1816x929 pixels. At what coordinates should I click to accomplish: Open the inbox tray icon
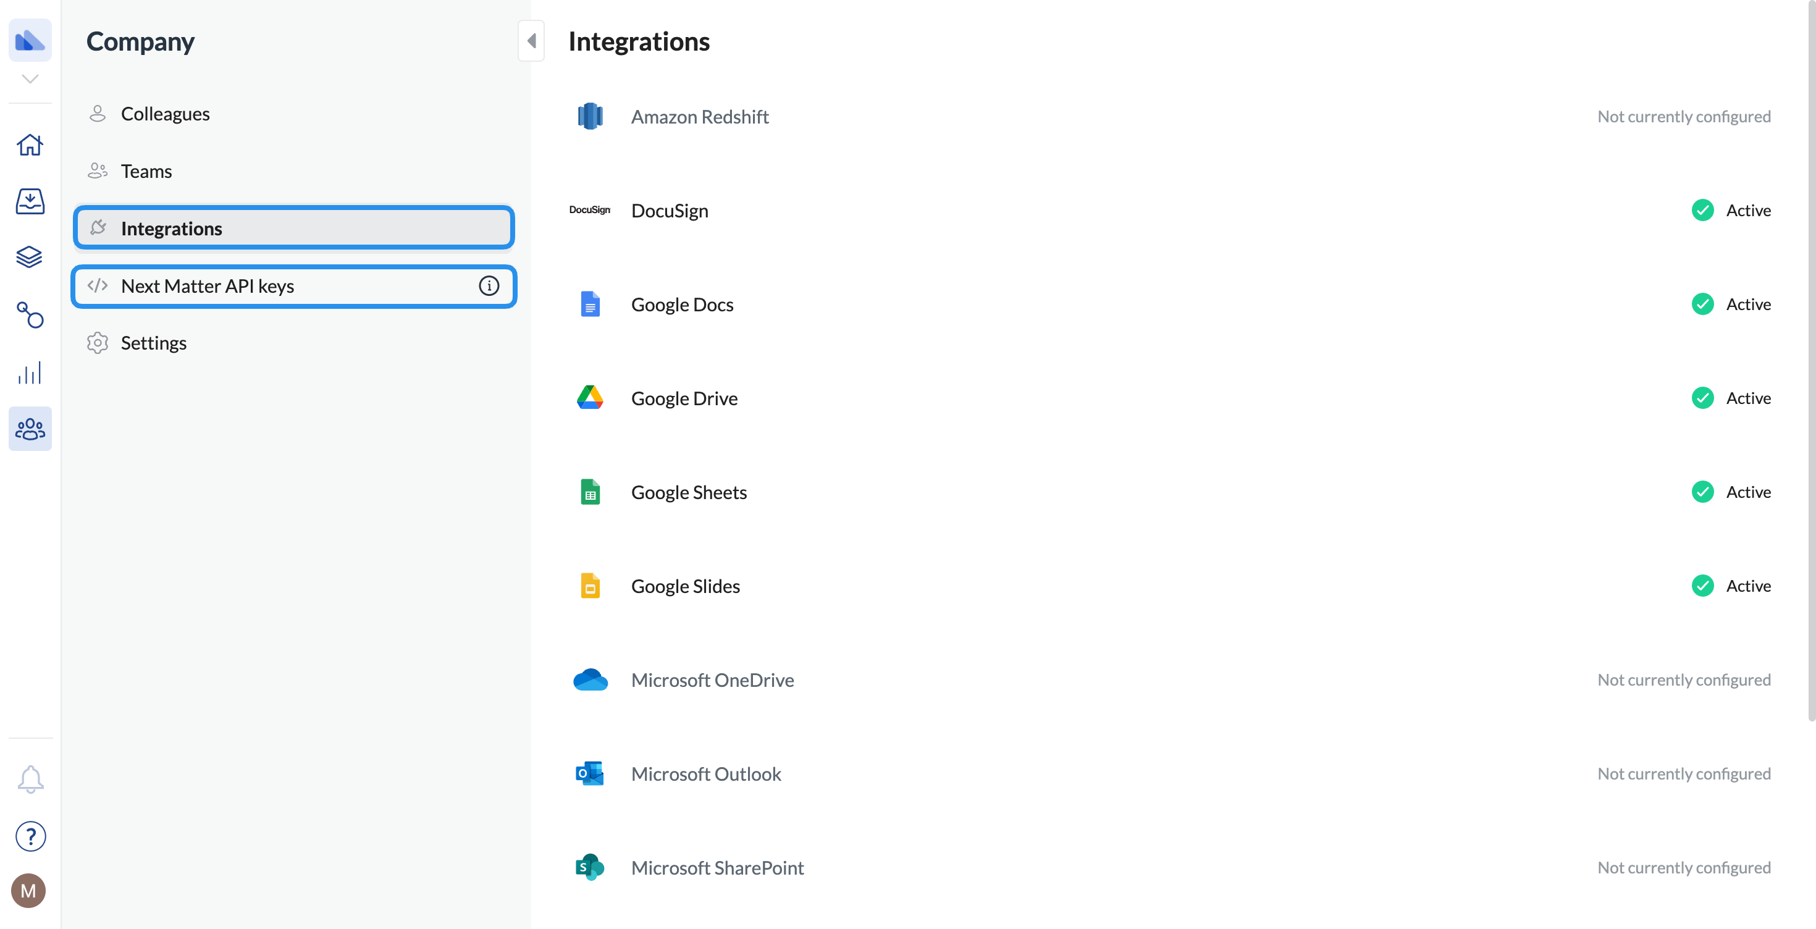coord(30,201)
